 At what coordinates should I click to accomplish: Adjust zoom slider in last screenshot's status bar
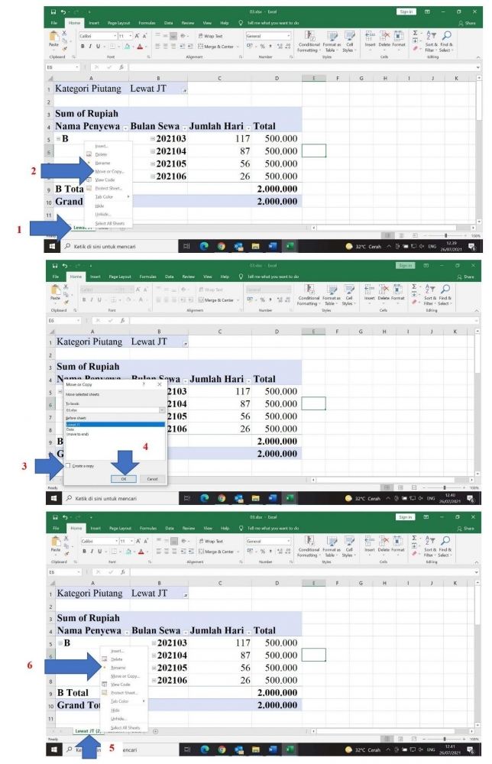click(446, 739)
